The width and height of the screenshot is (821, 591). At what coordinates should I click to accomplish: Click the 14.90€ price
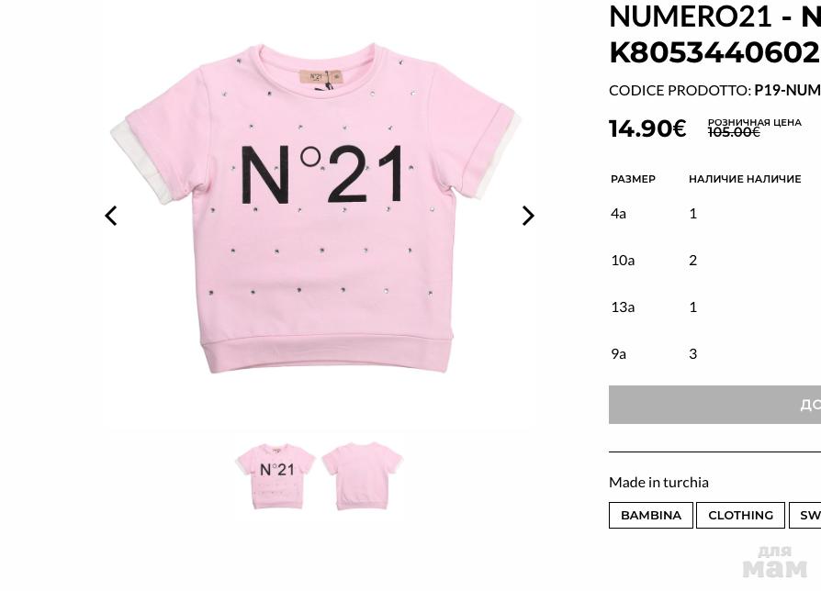pyautogui.click(x=647, y=128)
